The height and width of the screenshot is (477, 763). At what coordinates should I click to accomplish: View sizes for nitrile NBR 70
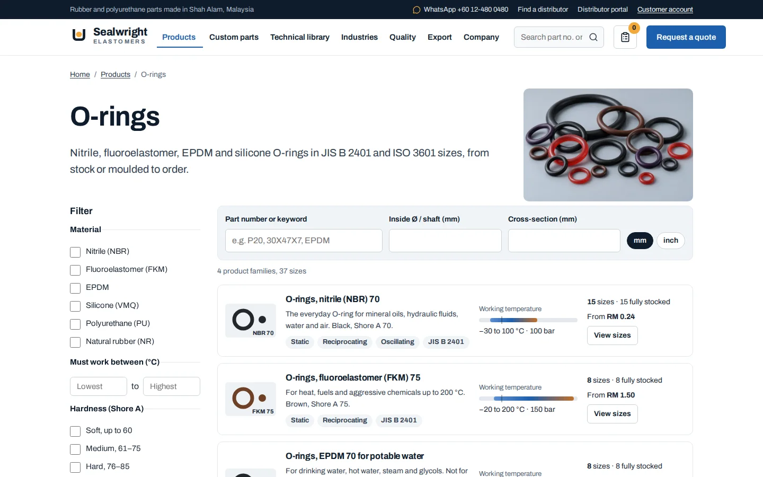tap(613, 335)
